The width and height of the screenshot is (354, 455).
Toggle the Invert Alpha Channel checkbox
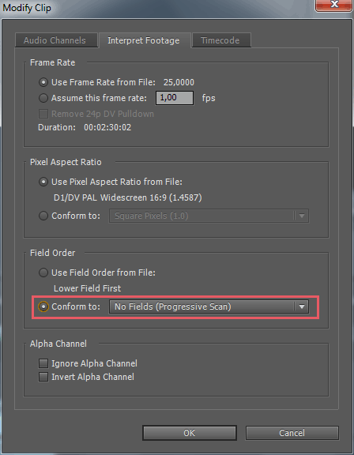[x=43, y=377]
